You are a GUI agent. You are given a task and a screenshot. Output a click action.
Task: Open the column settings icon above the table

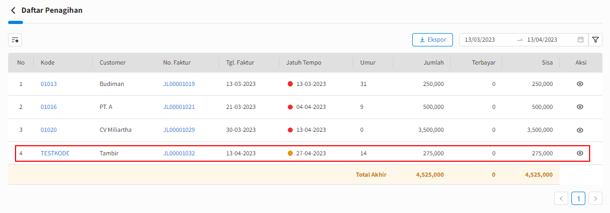pos(15,40)
